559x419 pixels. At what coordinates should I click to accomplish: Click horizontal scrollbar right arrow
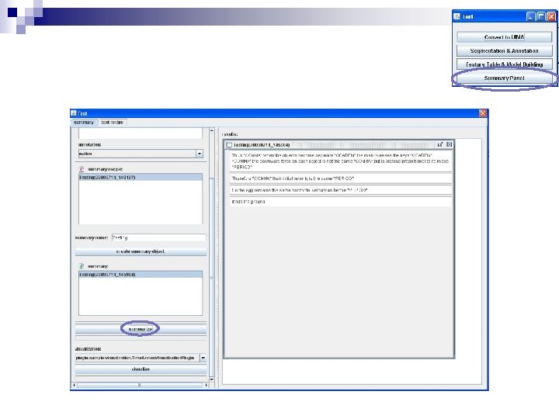pos(207,385)
